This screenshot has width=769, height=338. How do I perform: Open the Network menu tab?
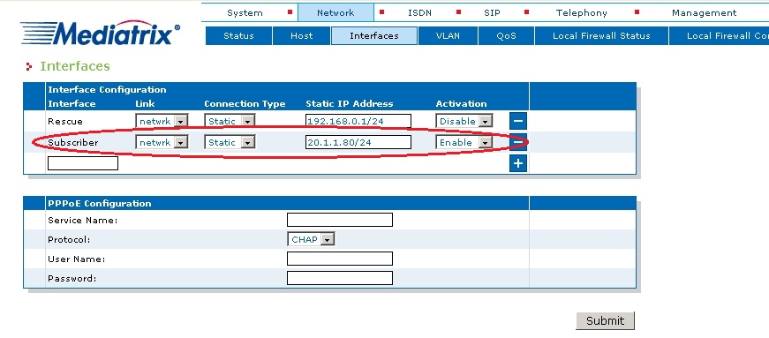[335, 12]
